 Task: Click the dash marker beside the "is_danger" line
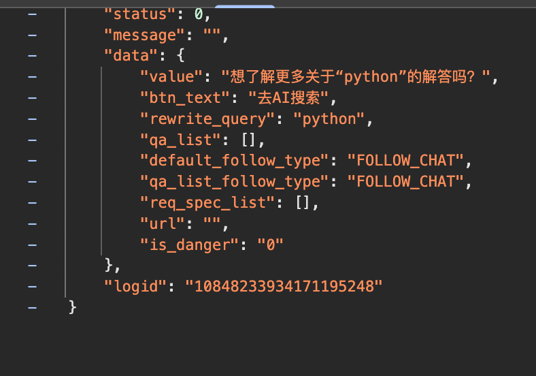pos(33,245)
